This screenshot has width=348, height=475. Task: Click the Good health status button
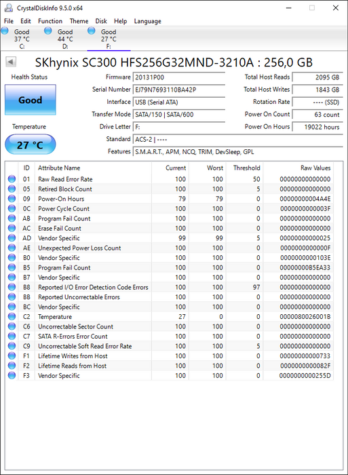[31, 100]
